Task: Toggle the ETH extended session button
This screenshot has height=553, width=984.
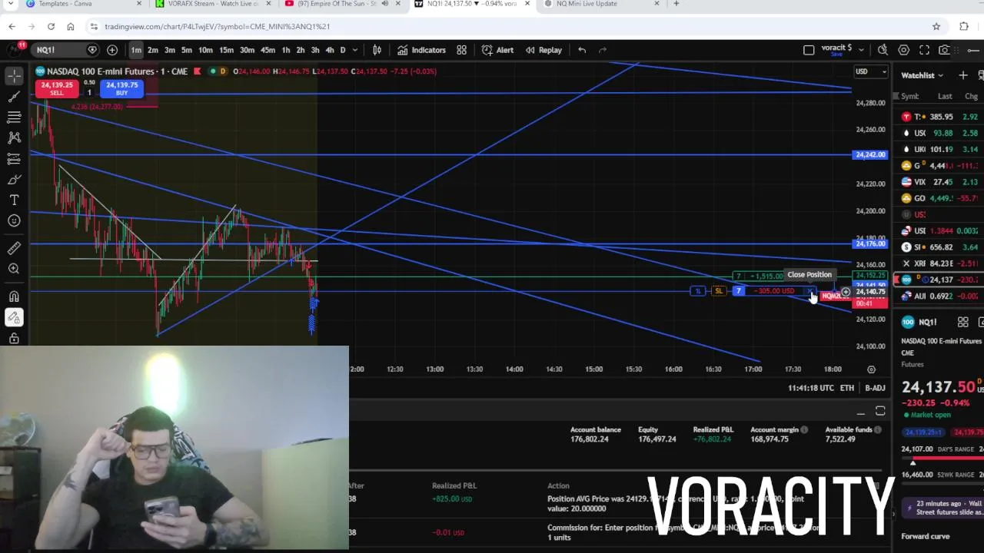Action: 846,388
